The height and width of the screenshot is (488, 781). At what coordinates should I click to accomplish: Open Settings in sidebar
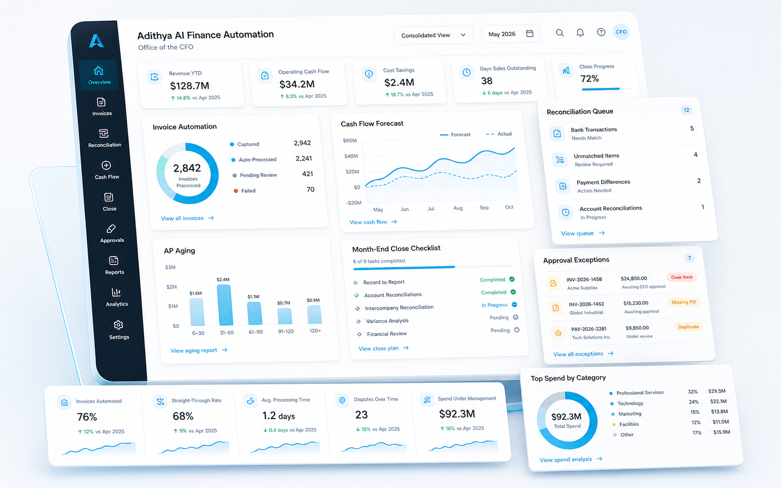point(119,330)
